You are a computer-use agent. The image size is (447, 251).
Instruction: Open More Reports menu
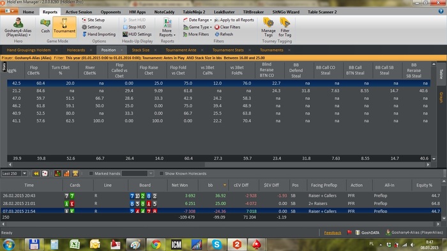coord(167,27)
